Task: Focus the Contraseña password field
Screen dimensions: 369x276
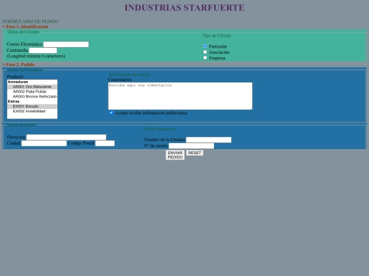Action: click(x=43, y=50)
